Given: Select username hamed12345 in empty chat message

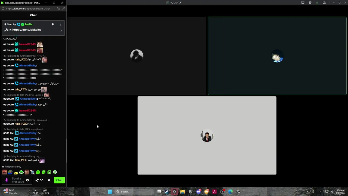Looking at the screenshot, I should 27,111.
